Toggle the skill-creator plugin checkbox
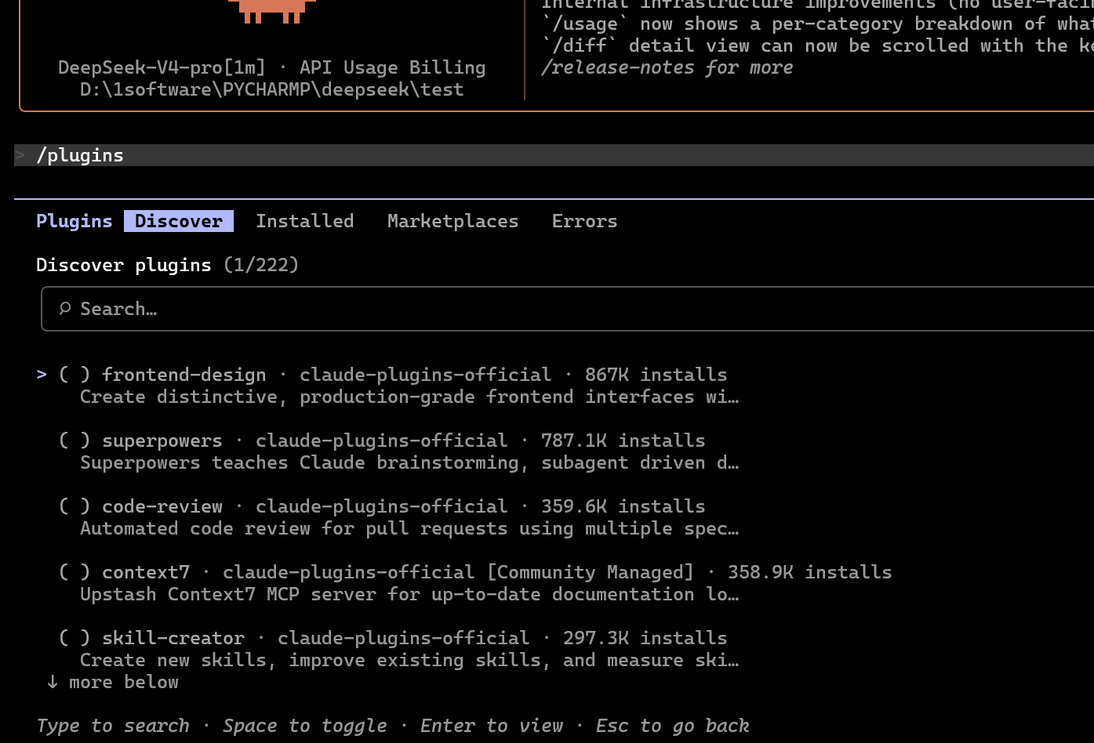The image size is (1094, 743). pyautogui.click(x=75, y=638)
